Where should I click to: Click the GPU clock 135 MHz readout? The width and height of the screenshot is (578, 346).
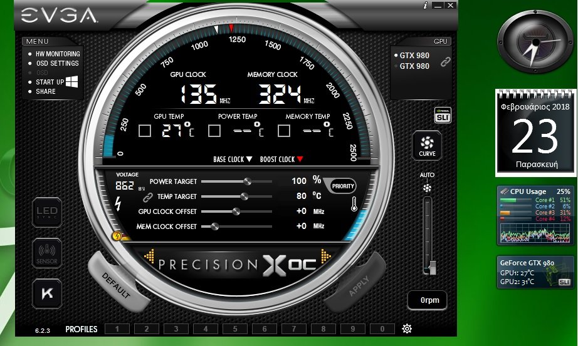pos(199,94)
